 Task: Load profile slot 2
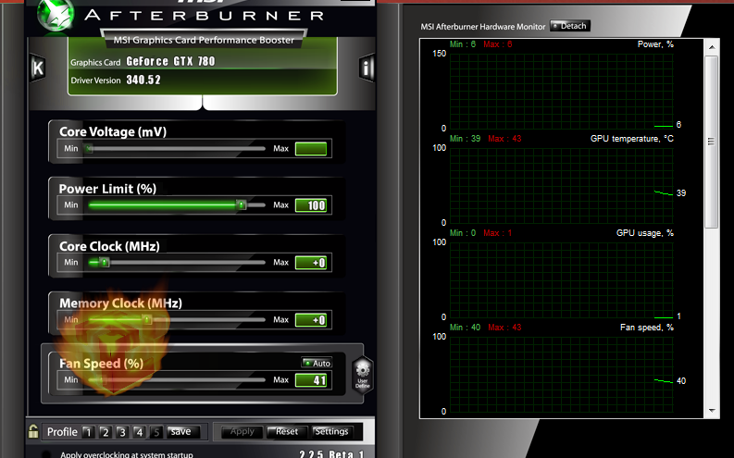[x=106, y=432]
